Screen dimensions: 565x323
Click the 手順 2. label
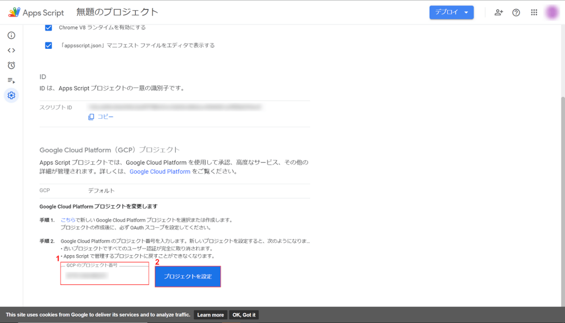(x=47, y=241)
